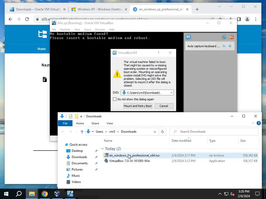Check Do not show this dialog again

pos(115,99)
